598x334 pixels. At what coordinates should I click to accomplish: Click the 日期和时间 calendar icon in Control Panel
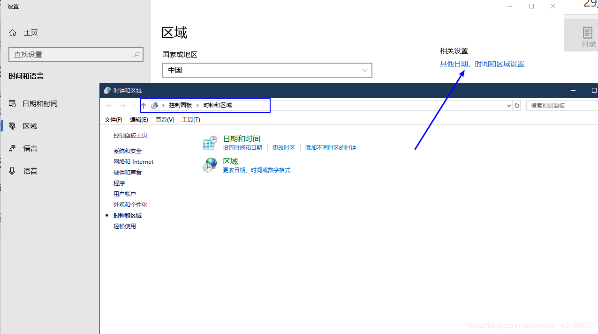click(x=210, y=142)
